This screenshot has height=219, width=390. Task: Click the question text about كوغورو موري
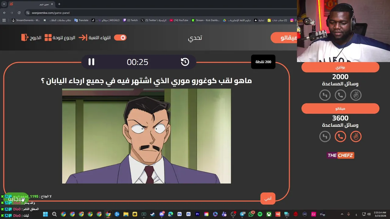point(147,81)
